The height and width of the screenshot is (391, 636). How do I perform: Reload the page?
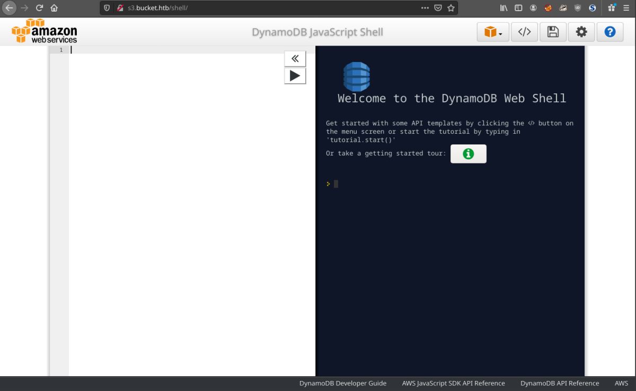point(39,8)
